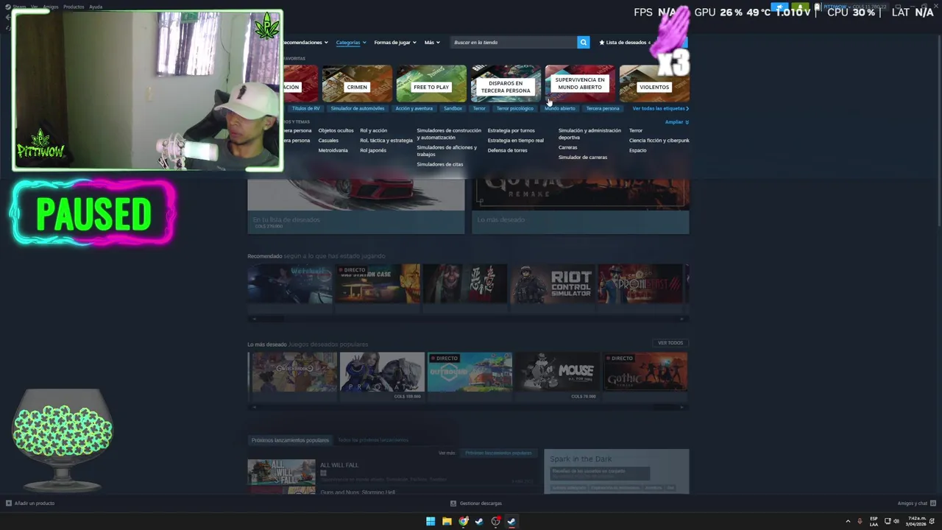Open the MOUSE game thumbnail

pyautogui.click(x=558, y=372)
